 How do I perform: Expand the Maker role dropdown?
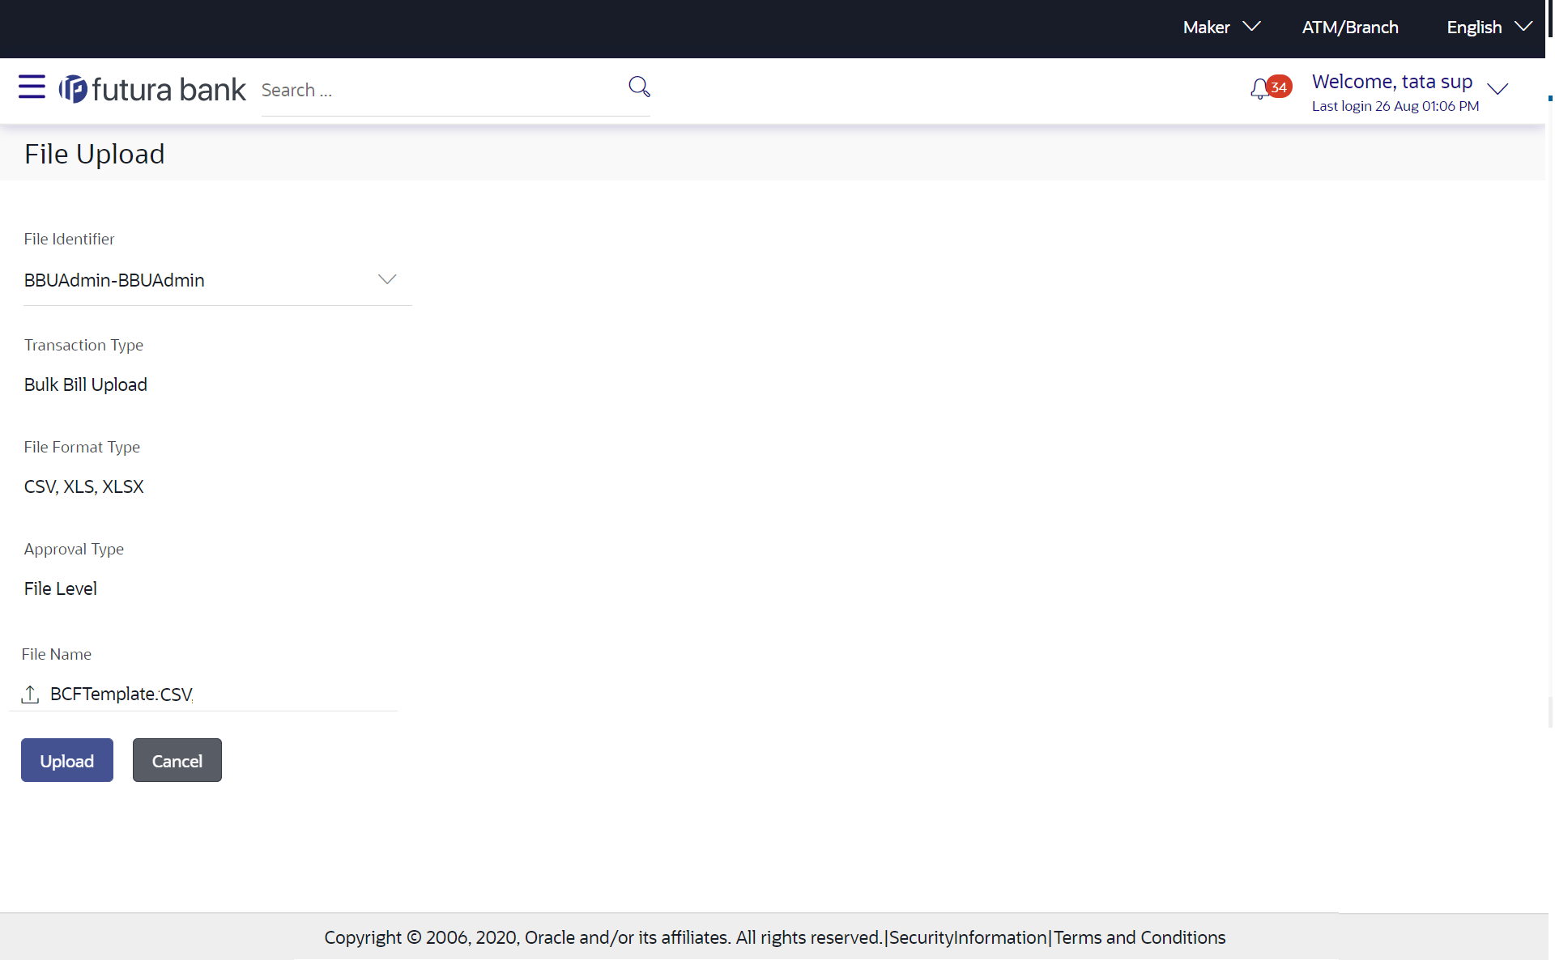1251,27
